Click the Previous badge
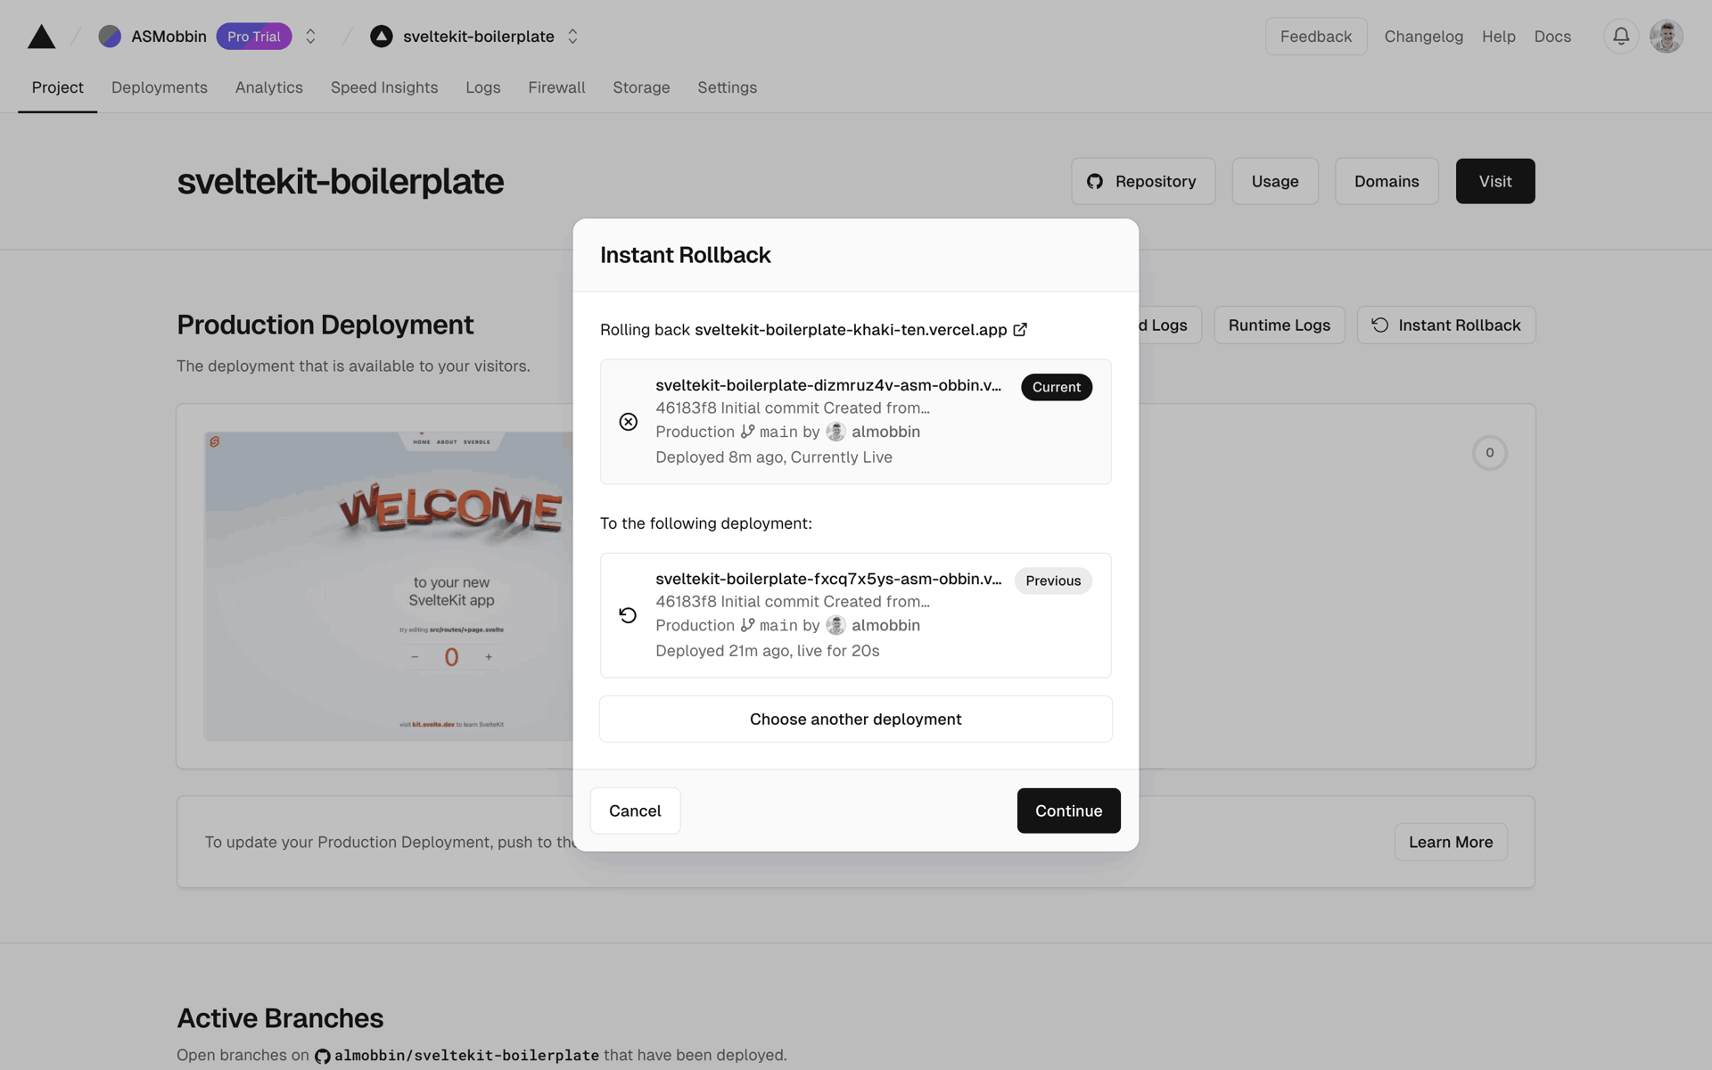Image resolution: width=1712 pixels, height=1070 pixels. [1053, 580]
